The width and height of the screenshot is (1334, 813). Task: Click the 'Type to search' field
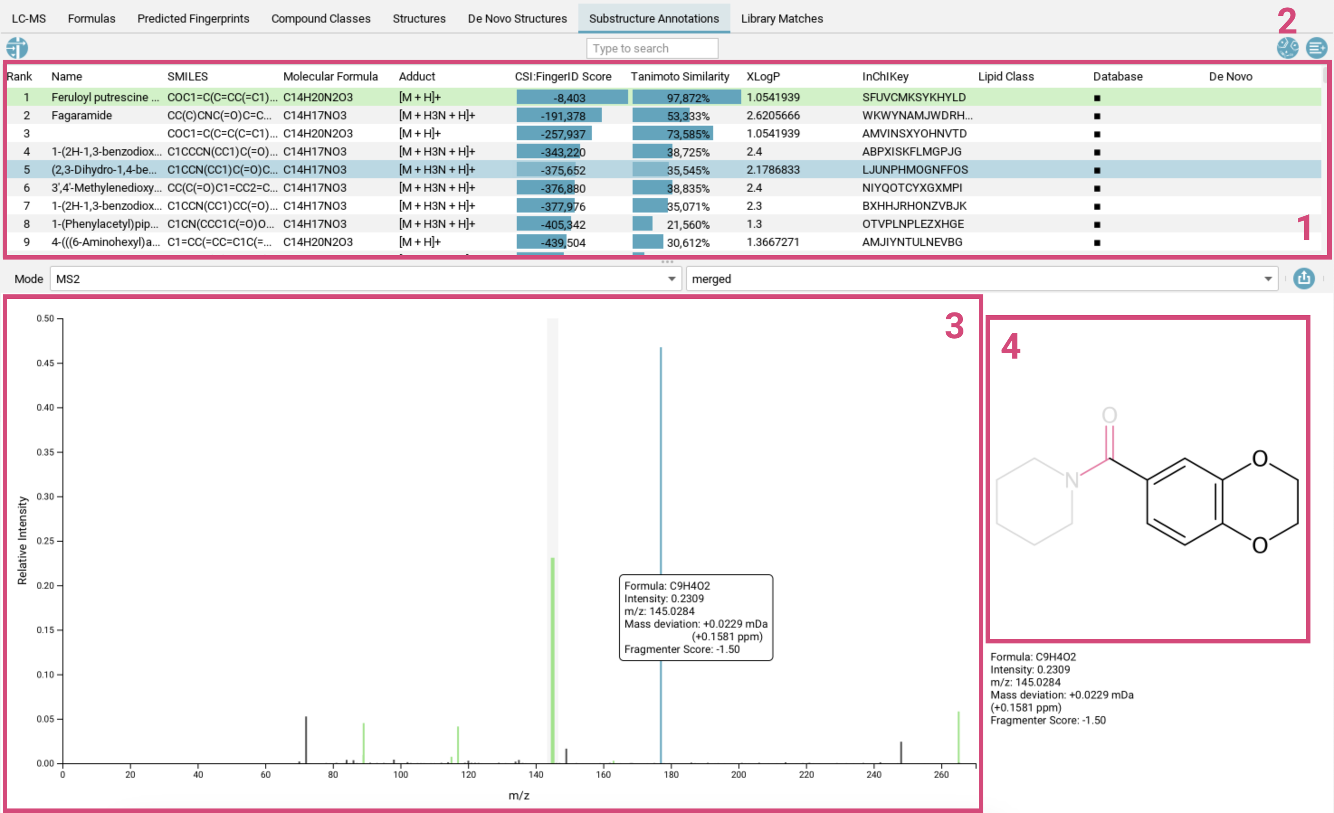(652, 48)
